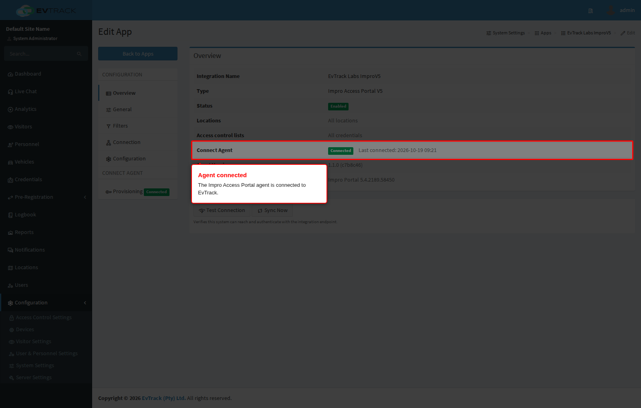Image resolution: width=641 pixels, height=408 pixels.
Task: Collapse the Configuration sidebar chevron
Action: point(85,303)
